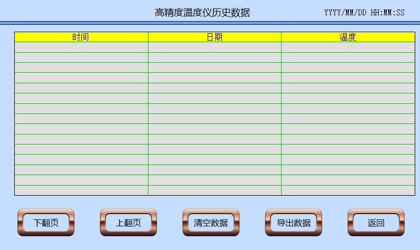Select third data row cell under 日期
The height and width of the screenshot is (250, 420).
[214, 68]
